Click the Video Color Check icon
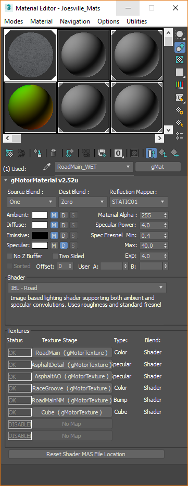The height and width of the screenshot is (486, 188). 179,85
